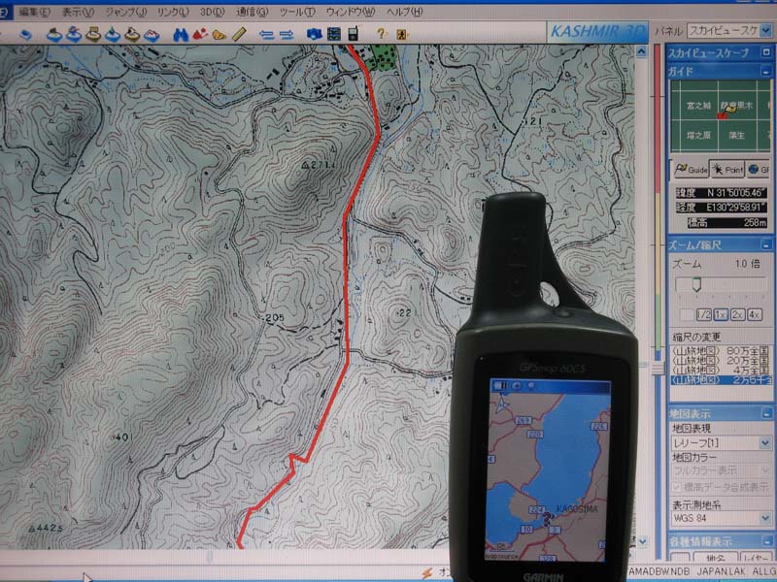Click the yellow question mark help icon
The width and height of the screenshot is (777, 582).
pos(381,35)
